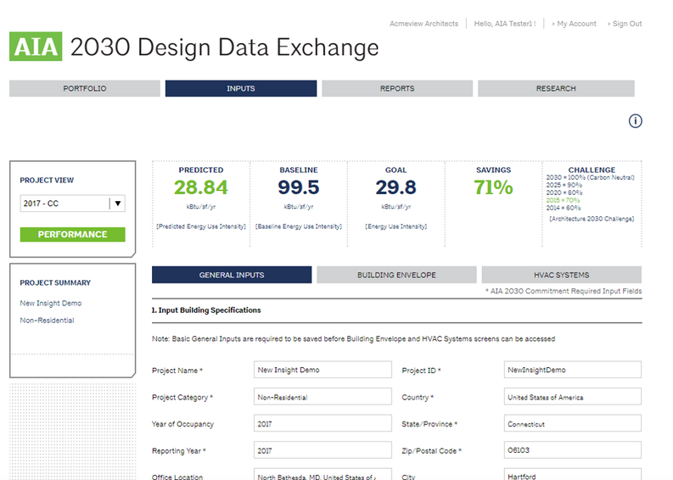Open the Building Envelope sub-tab
673x480 pixels.
pyautogui.click(x=396, y=275)
